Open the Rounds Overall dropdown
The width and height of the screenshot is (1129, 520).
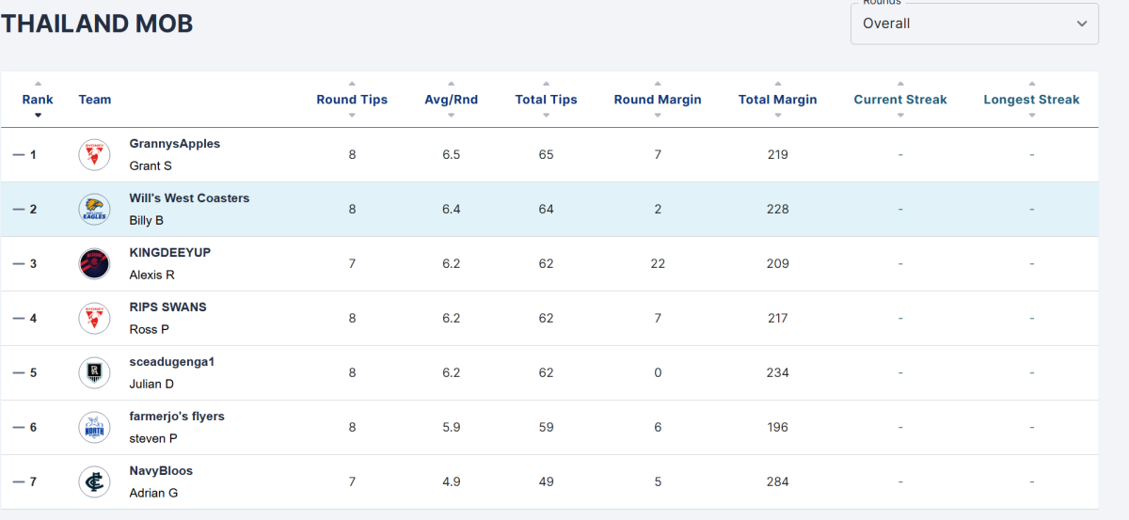[x=975, y=24]
